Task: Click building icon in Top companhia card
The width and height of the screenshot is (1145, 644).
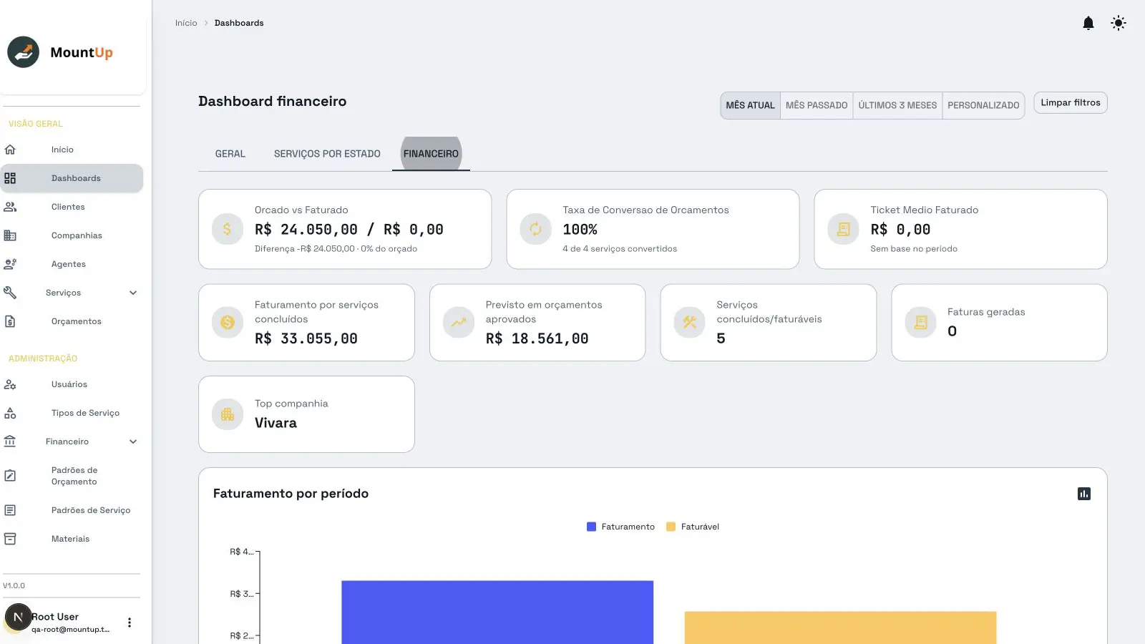Action: tap(228, 414)
